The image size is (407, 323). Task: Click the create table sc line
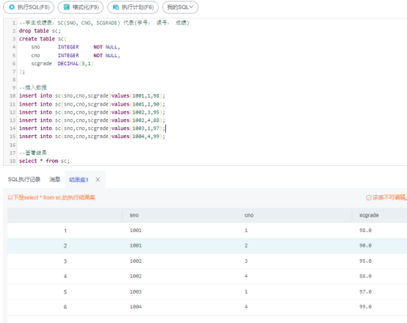43,39
